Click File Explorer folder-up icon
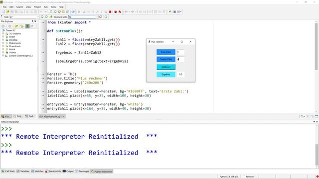319x179 pixels. point(16,26)
